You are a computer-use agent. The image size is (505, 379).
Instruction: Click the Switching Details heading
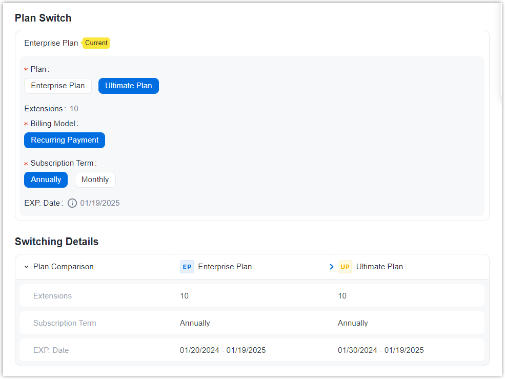(x=56, y=242)
